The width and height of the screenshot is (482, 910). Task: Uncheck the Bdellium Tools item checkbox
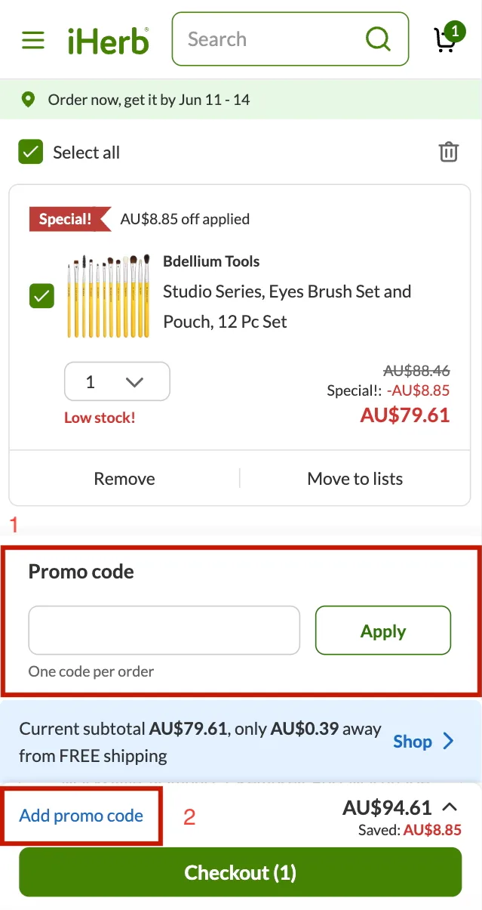tap(41, 295)
